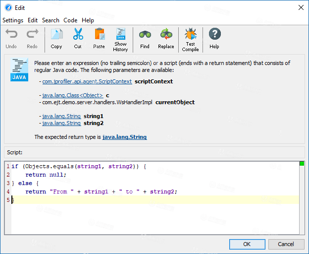The image size is (309, 254).
Task: Dismiss the dialog with Cancel
Action: (x=286, y=244)
